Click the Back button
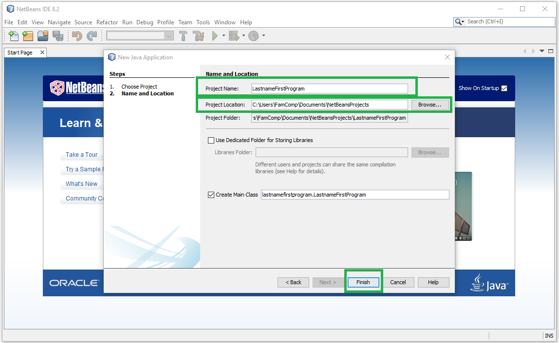This screenshot has height=343, width=559. [294, 282]
